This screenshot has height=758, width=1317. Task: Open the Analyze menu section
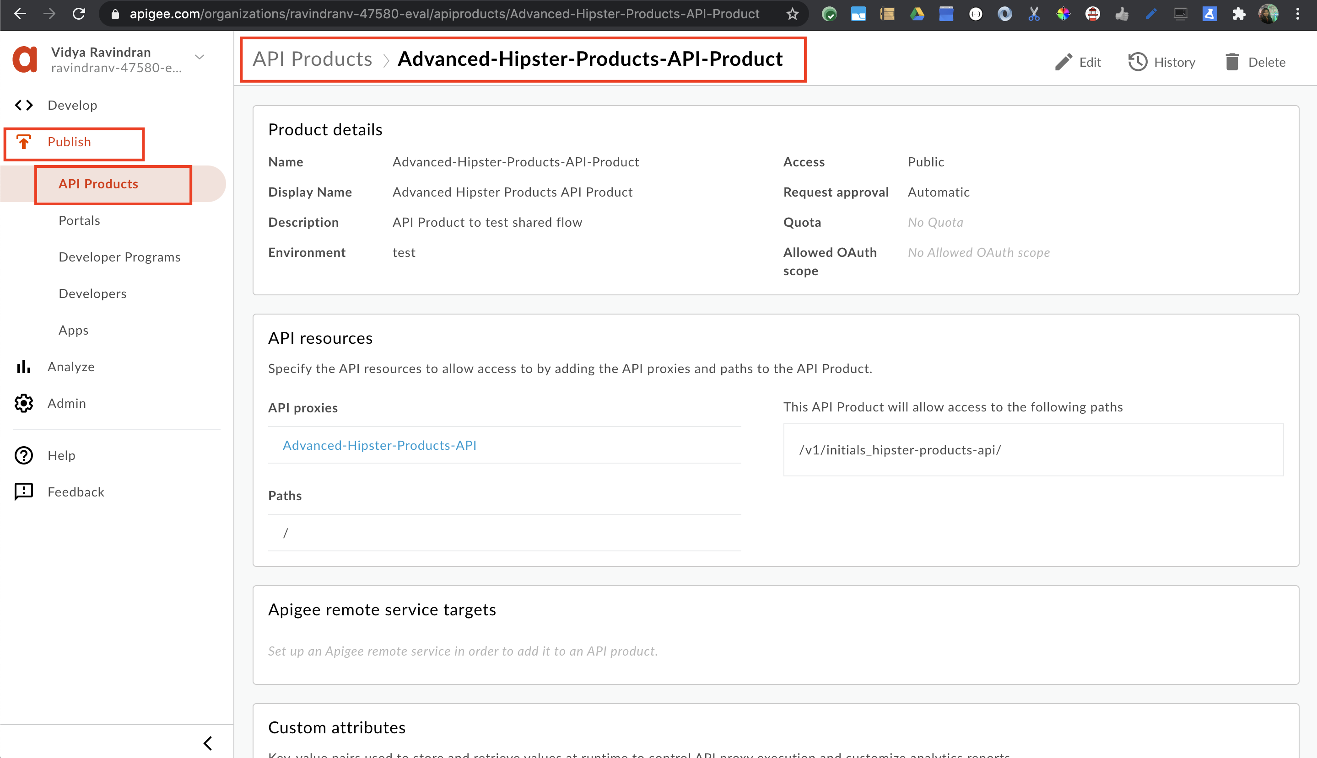(x=71, y=367)
